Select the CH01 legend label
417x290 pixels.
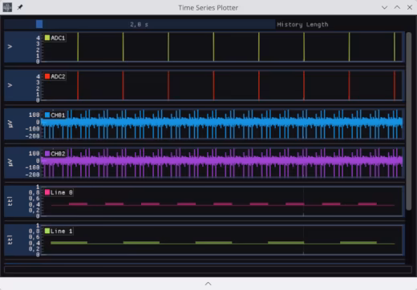click(58, 115)
